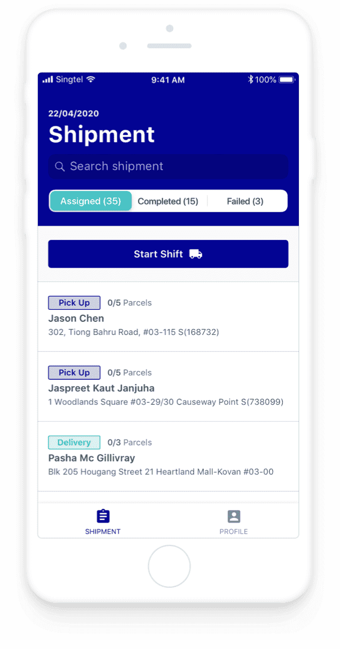The width and height of the screenshot is (340, 649).
Task: Tap the Delivery tag on Pasha's shipment
Action: pos(74,442)
